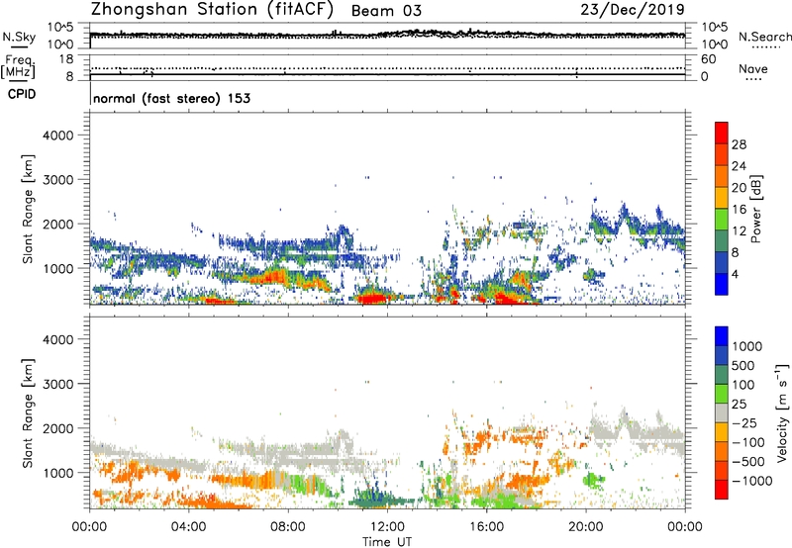
Task: Click the red top segment of Power colorbar
Action: pos(722,133)
